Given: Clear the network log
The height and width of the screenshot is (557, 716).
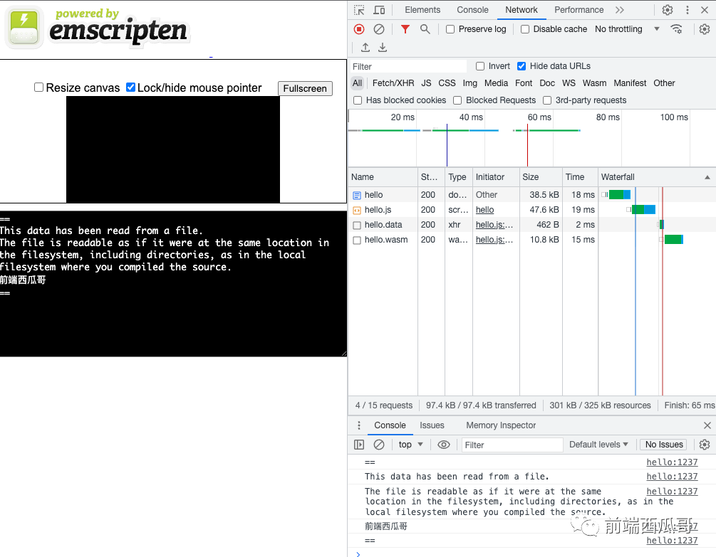Looking at the screenshot, I should [379, 29].
